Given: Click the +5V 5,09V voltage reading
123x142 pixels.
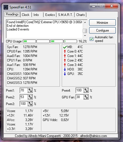Looking at the screenshot, I should coord(56,111).
